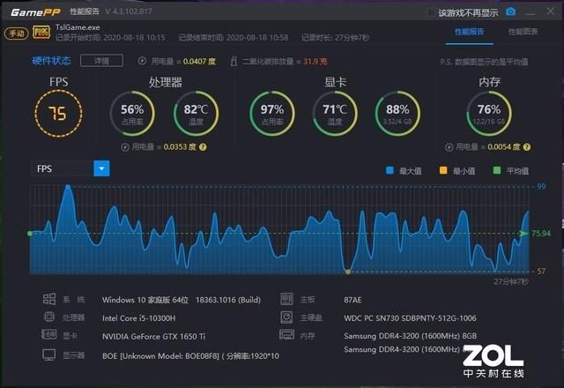Click the power icon beside 0.0407 度
Image resolution: width=564 pixels, height=388 pixels.
pos(142,61)
